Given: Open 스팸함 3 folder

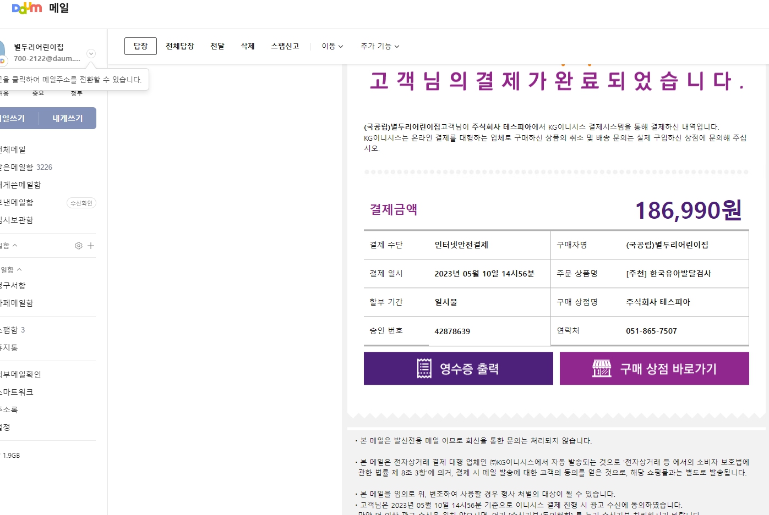Looking at the screenshot, I should [12, 330].
